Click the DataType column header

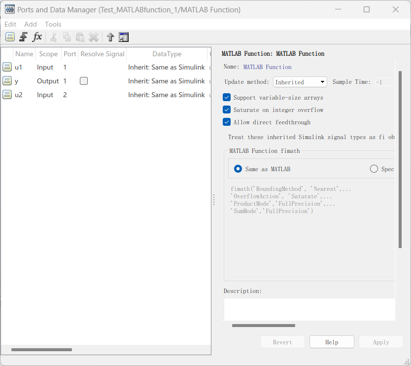[167, 54]
